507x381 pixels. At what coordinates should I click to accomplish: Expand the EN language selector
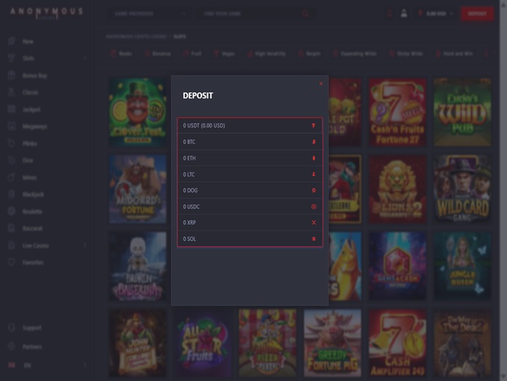(84, 365)
